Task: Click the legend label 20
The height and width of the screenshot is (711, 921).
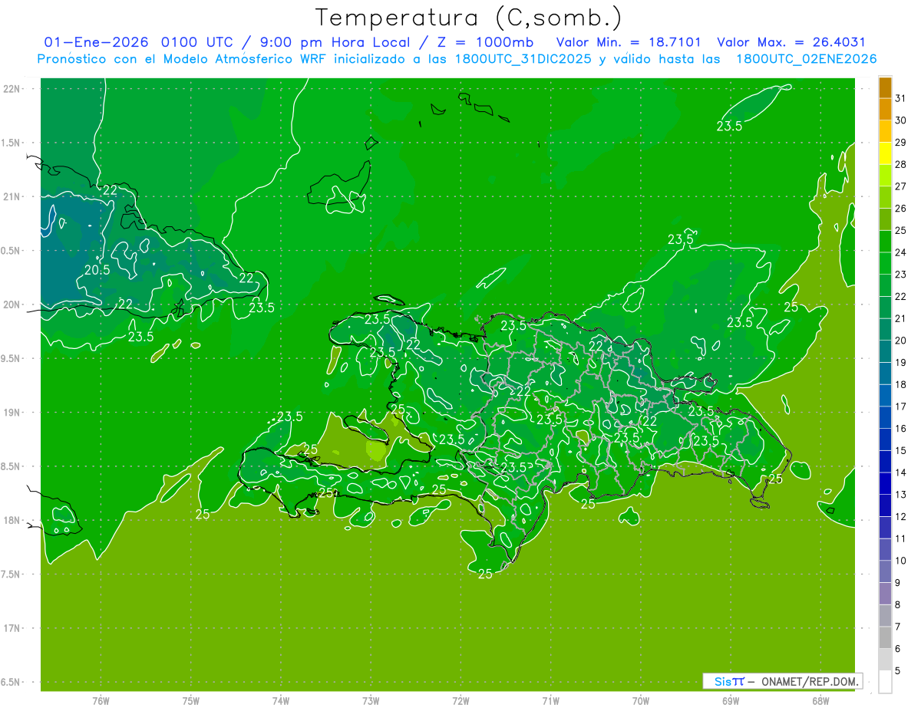Action: 901,341
